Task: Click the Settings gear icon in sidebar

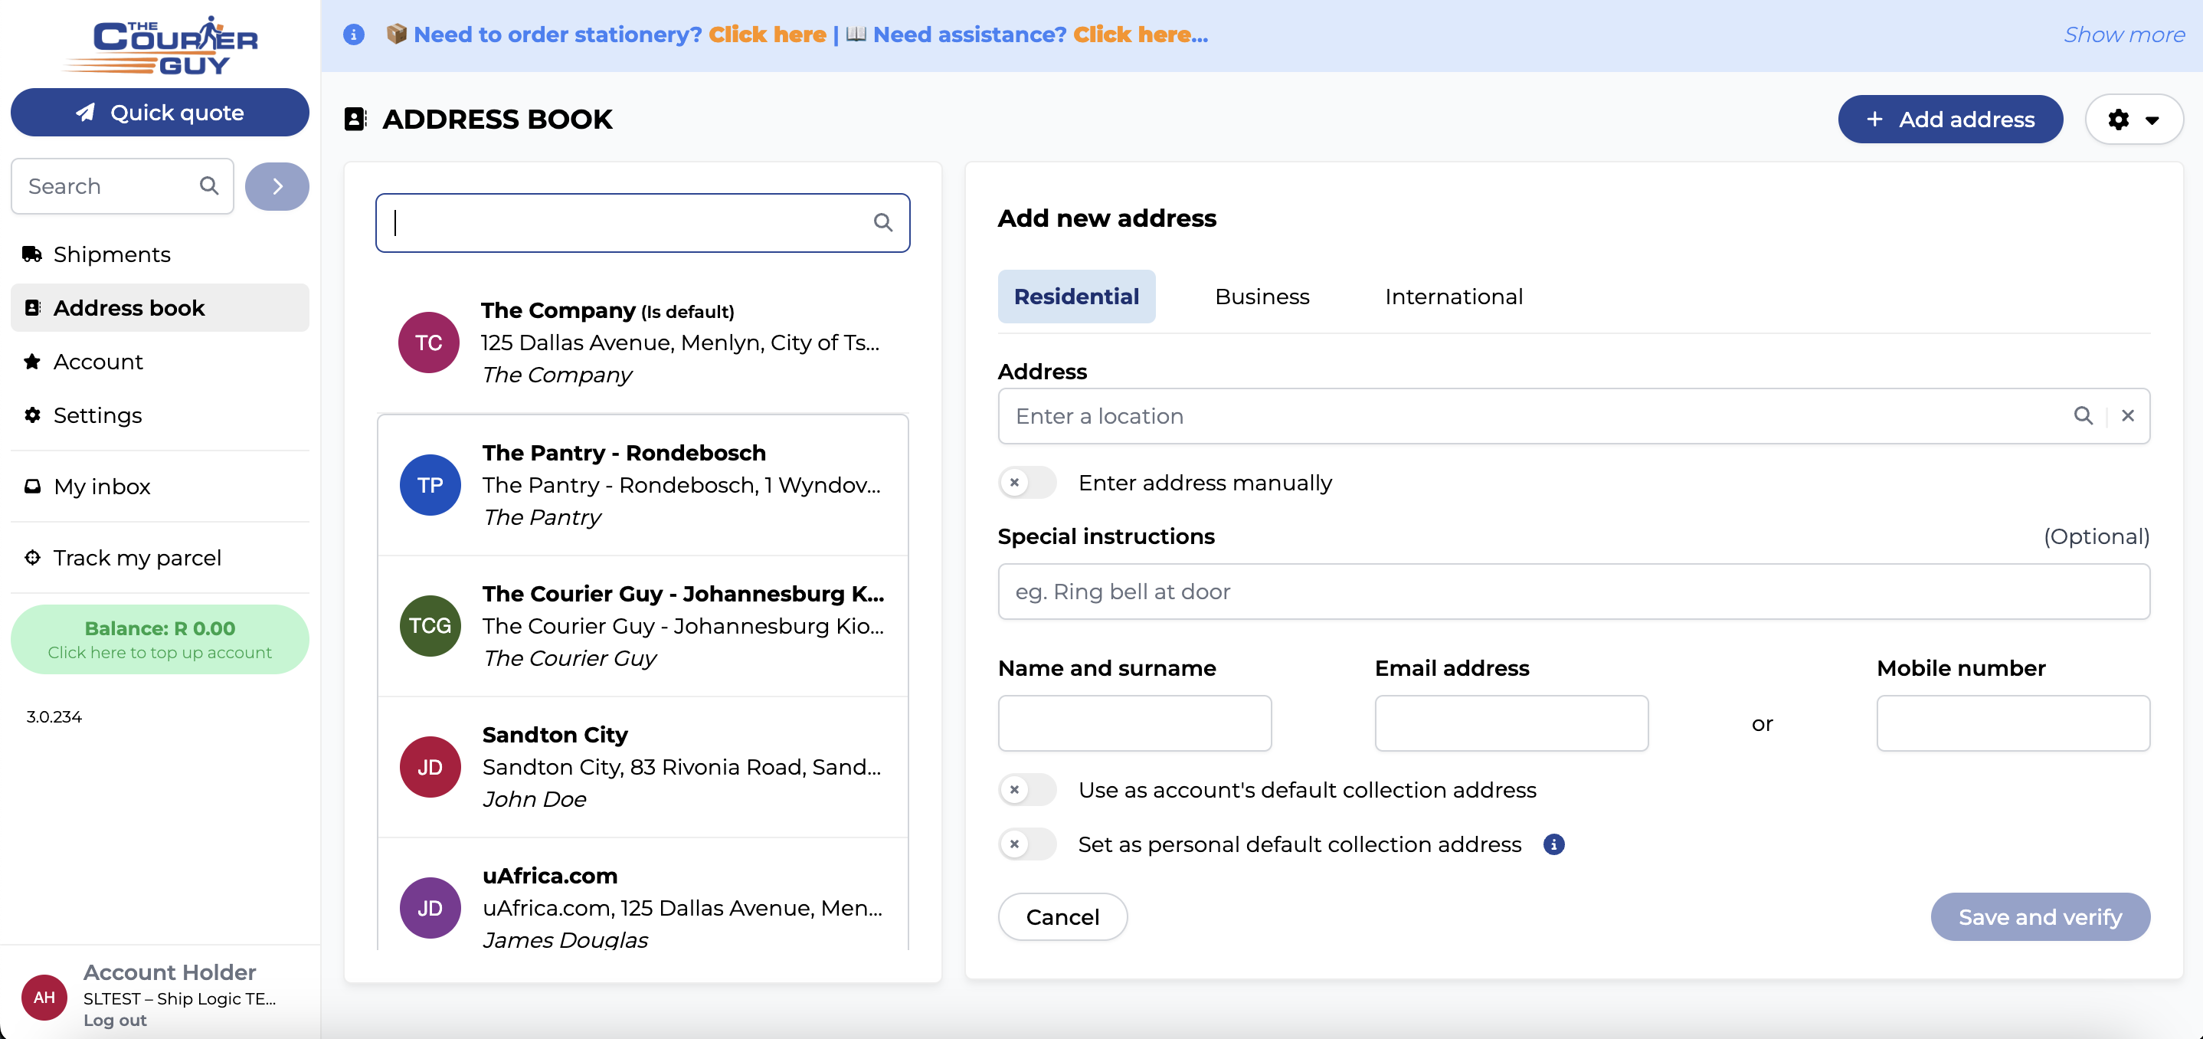Action: [32, 415]
